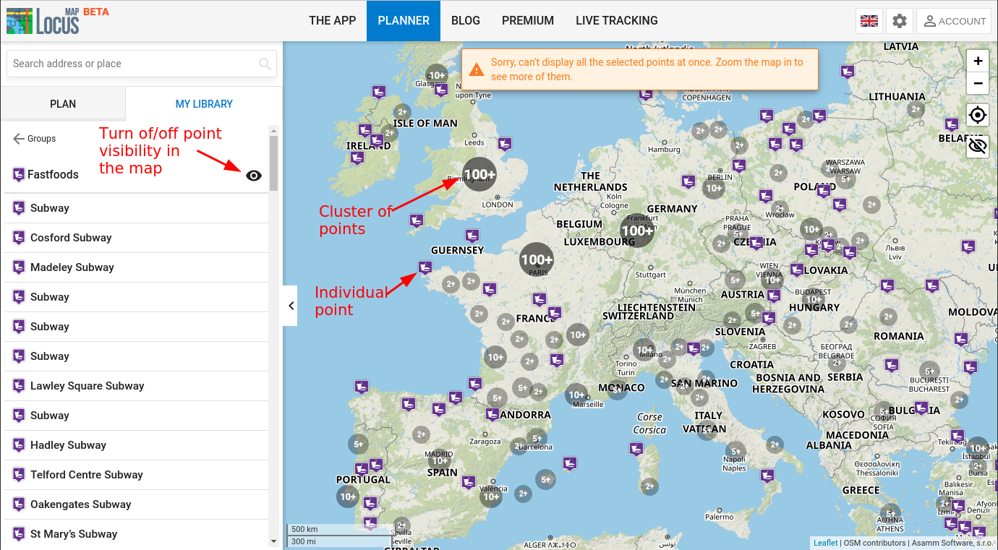Toggle the crossed-out eye map button
This screenshot has height=550, width=998.
coord(978,146)
